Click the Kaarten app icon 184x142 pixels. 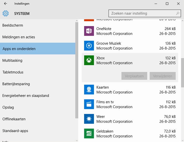pyautogui.click(x=89, y=90)
